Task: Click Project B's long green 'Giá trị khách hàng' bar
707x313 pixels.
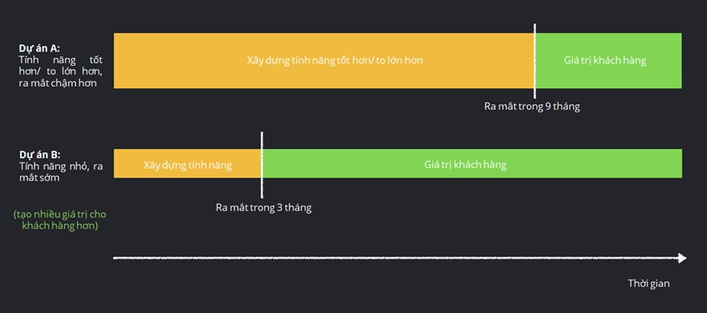Action: (472, 164)
